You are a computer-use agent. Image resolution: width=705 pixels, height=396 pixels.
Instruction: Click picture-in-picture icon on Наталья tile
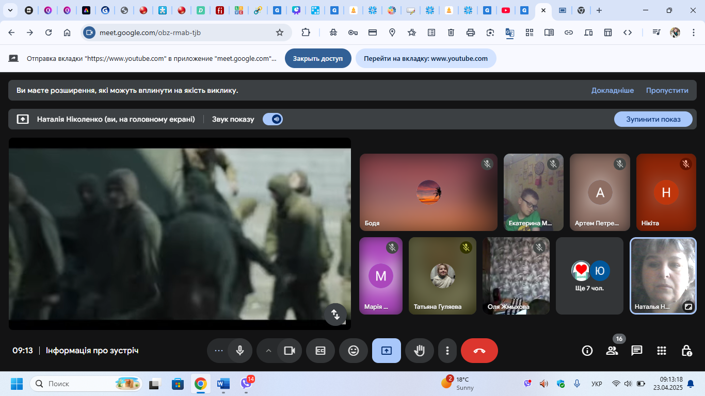point(688,306)
